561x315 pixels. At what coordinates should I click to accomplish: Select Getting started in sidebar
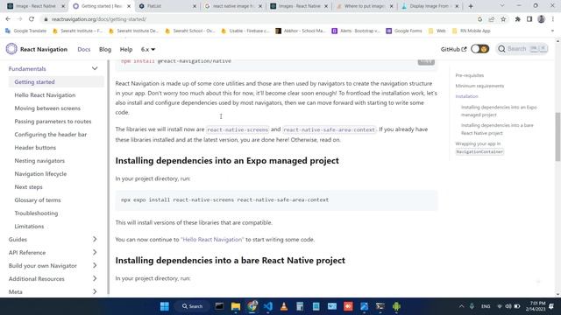coord(34,81)
